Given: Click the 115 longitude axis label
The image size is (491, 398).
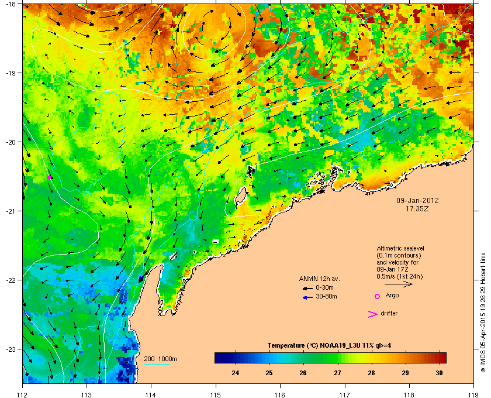Looking at the screenshot, I should tap(216, 395).
